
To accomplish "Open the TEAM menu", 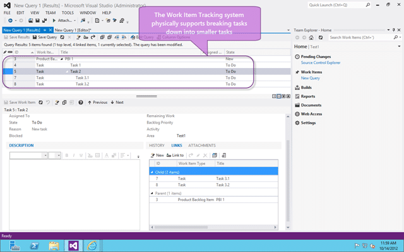I will (50, 13).
